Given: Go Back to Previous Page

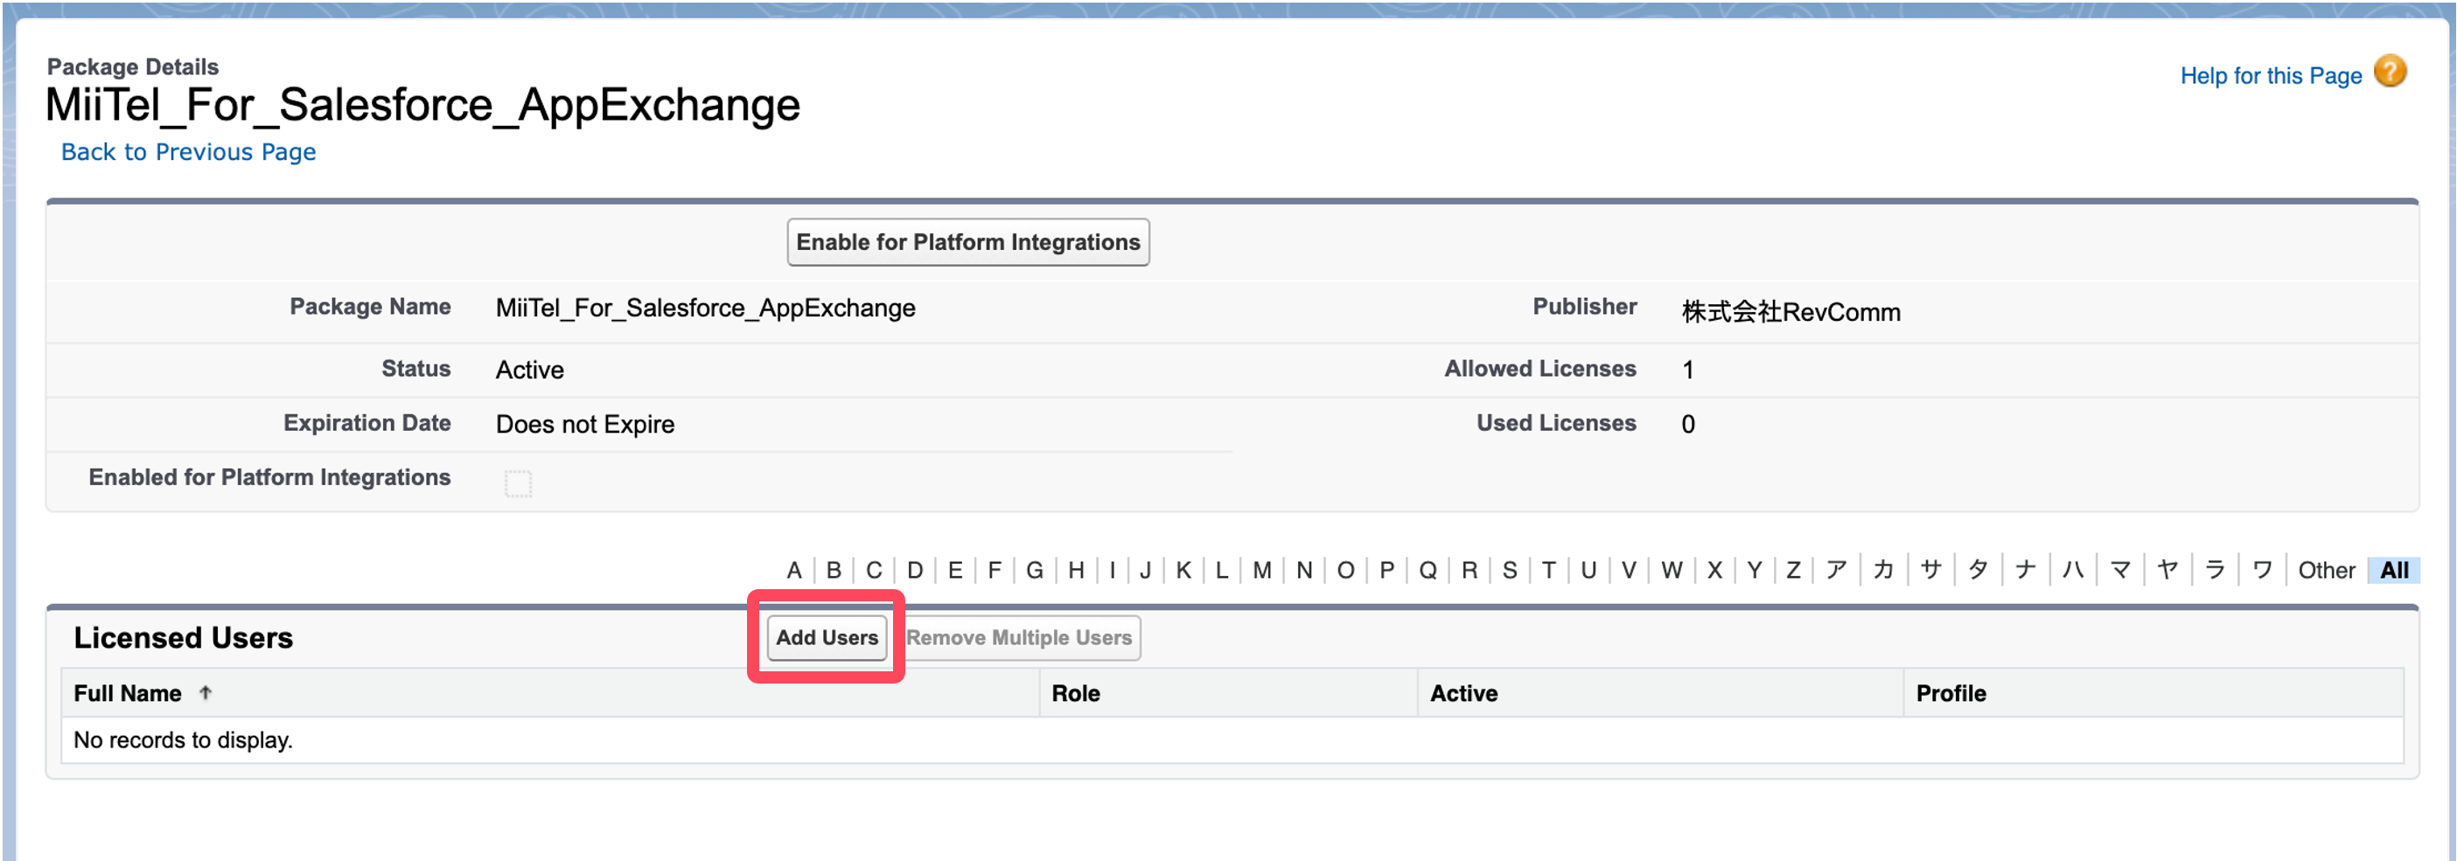Looking at the screenshot, I should [188, 151].
